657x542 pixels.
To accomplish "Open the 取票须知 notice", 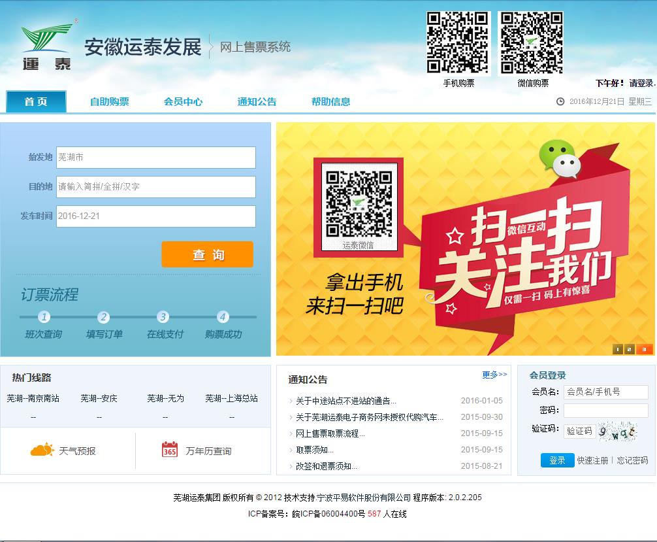I will (315, 450).
